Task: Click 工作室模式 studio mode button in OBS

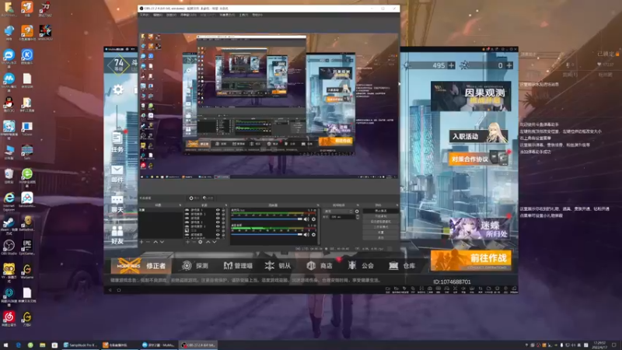Action: point(381,227)
